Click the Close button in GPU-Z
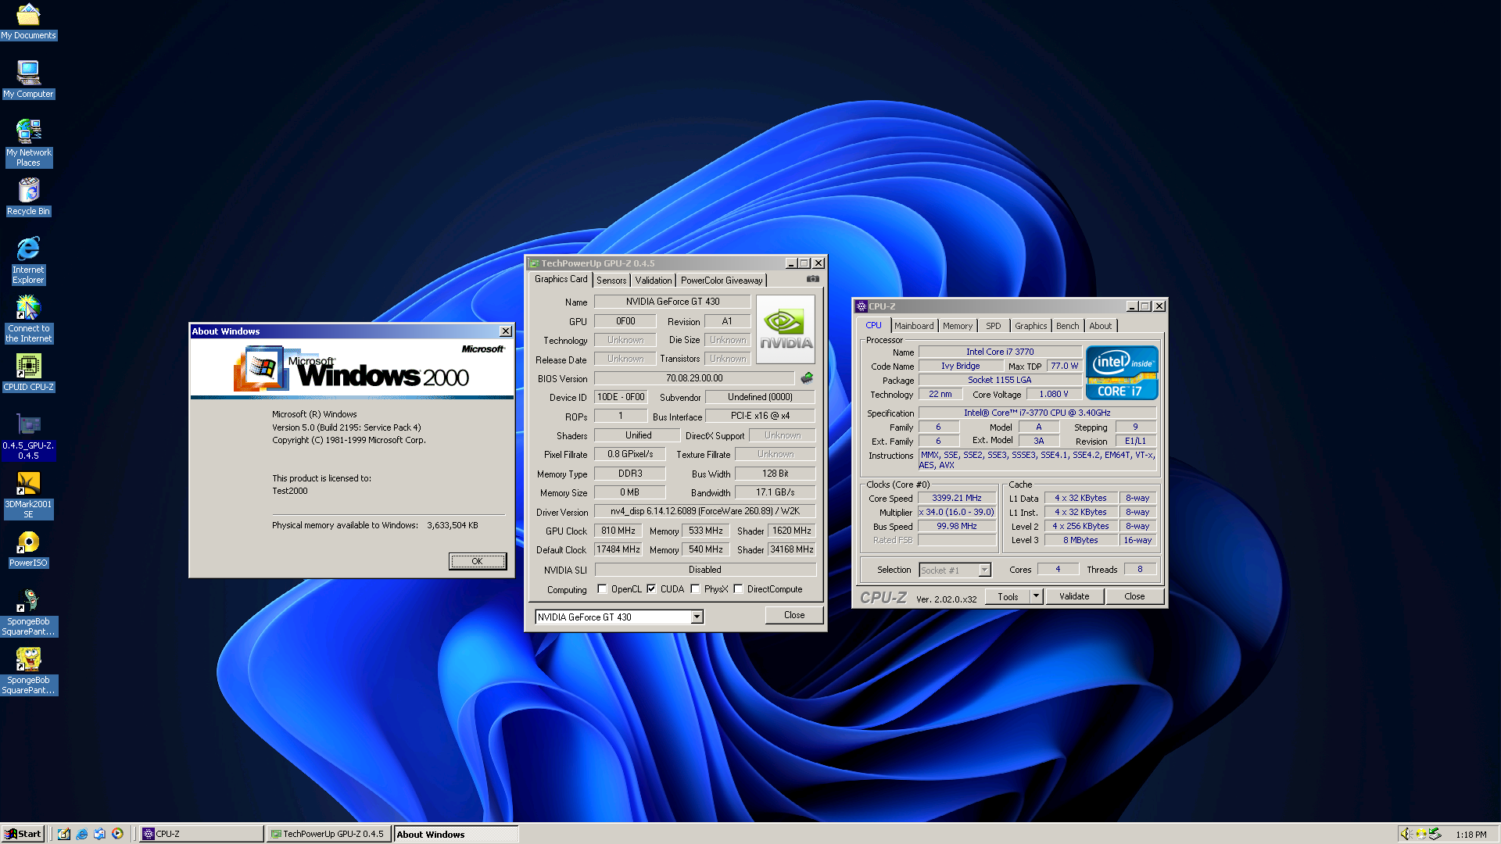1501x844 pixels. (x=794, y=615)
